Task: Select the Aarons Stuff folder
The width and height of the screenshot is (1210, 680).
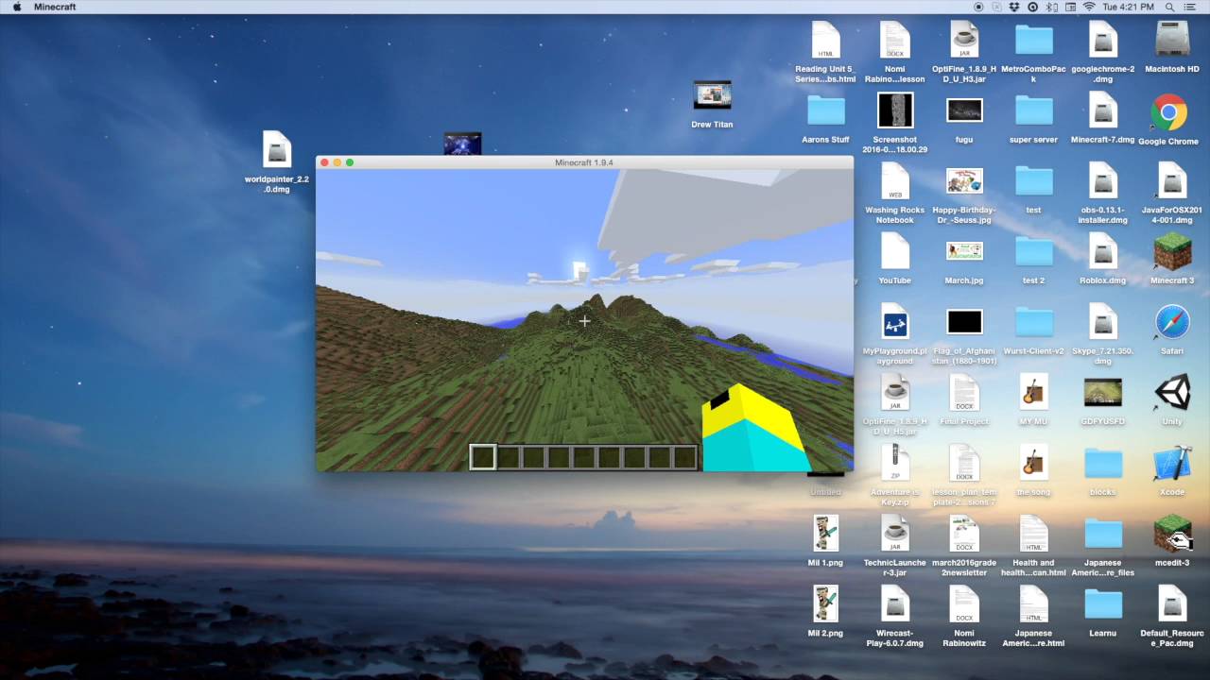Action: (x=825, y=110)
